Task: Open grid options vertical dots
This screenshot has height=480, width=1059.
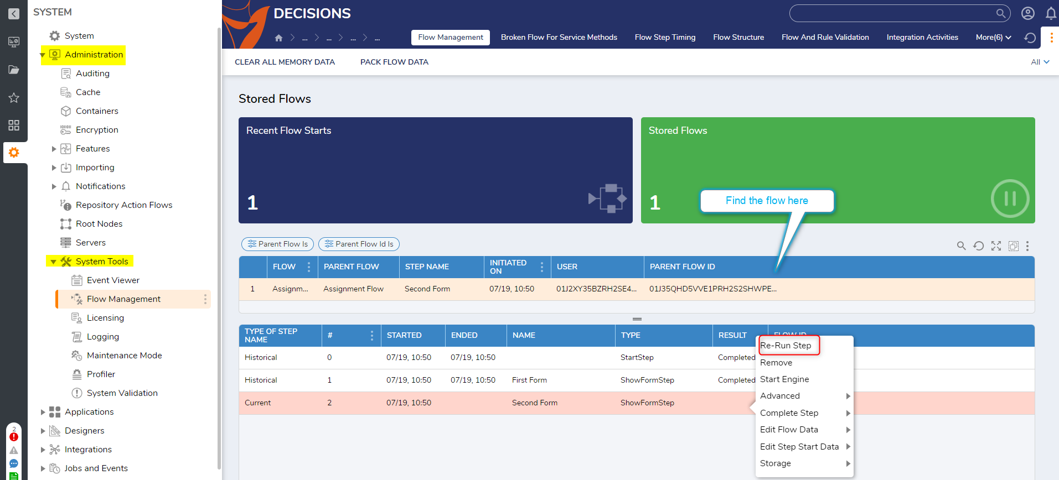Action: coord(1027,246)
